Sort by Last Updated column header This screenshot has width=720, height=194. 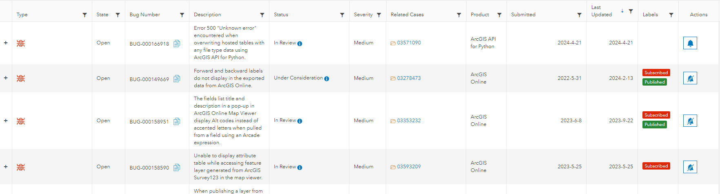(602, 11)
